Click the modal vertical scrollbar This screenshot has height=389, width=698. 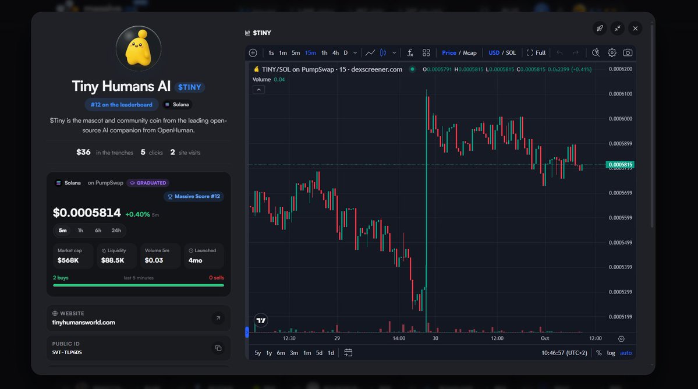point(652,127)
